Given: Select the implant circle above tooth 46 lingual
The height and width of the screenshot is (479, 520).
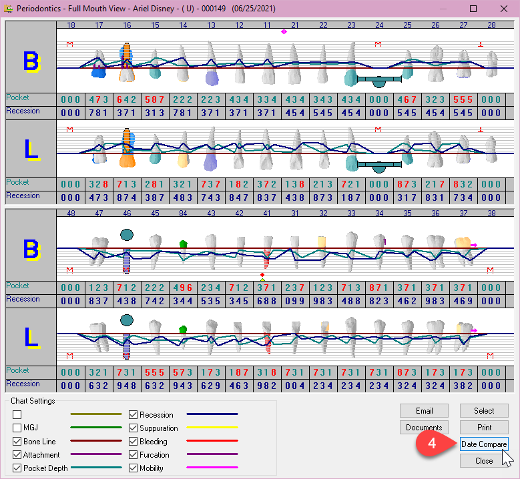Looking at the screenshot, I should [x=127, y=320].
